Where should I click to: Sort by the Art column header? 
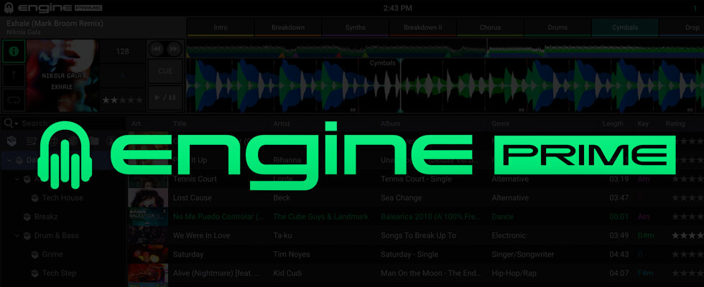pyautogui.click(x=136, y=123)
